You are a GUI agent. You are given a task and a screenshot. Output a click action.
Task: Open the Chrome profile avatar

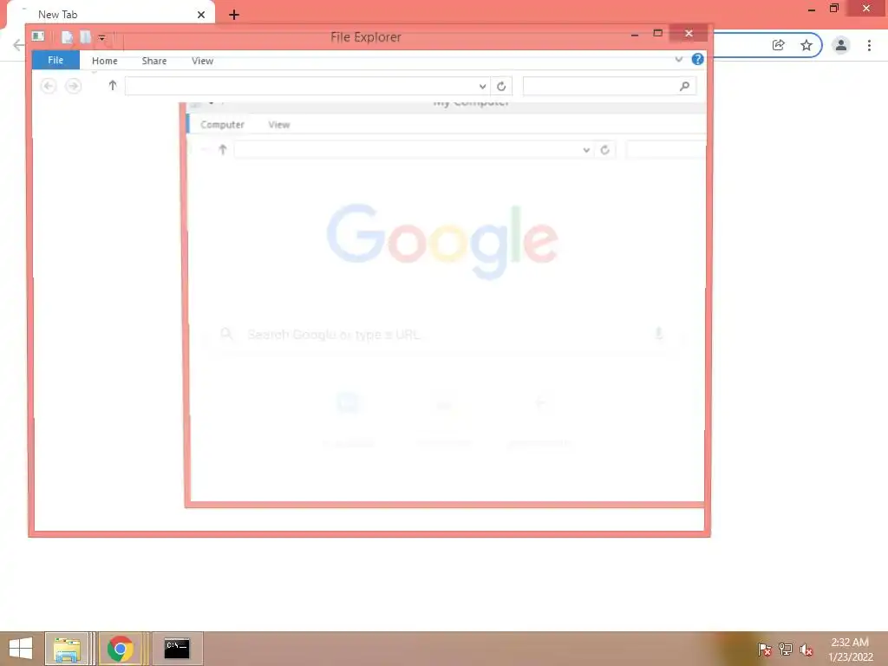(841, 45)
